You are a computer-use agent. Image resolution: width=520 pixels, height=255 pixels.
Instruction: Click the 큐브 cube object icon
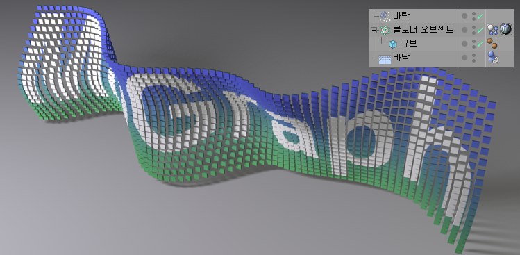[393, 44]
